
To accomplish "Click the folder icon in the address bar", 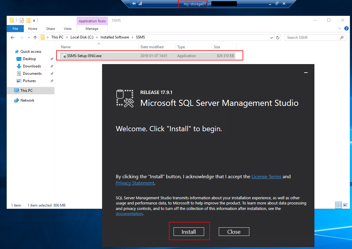I will 42,37.
